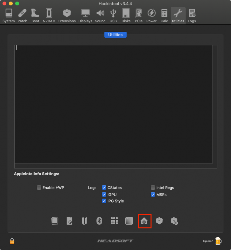Click the plain lego brick icon

159,221
